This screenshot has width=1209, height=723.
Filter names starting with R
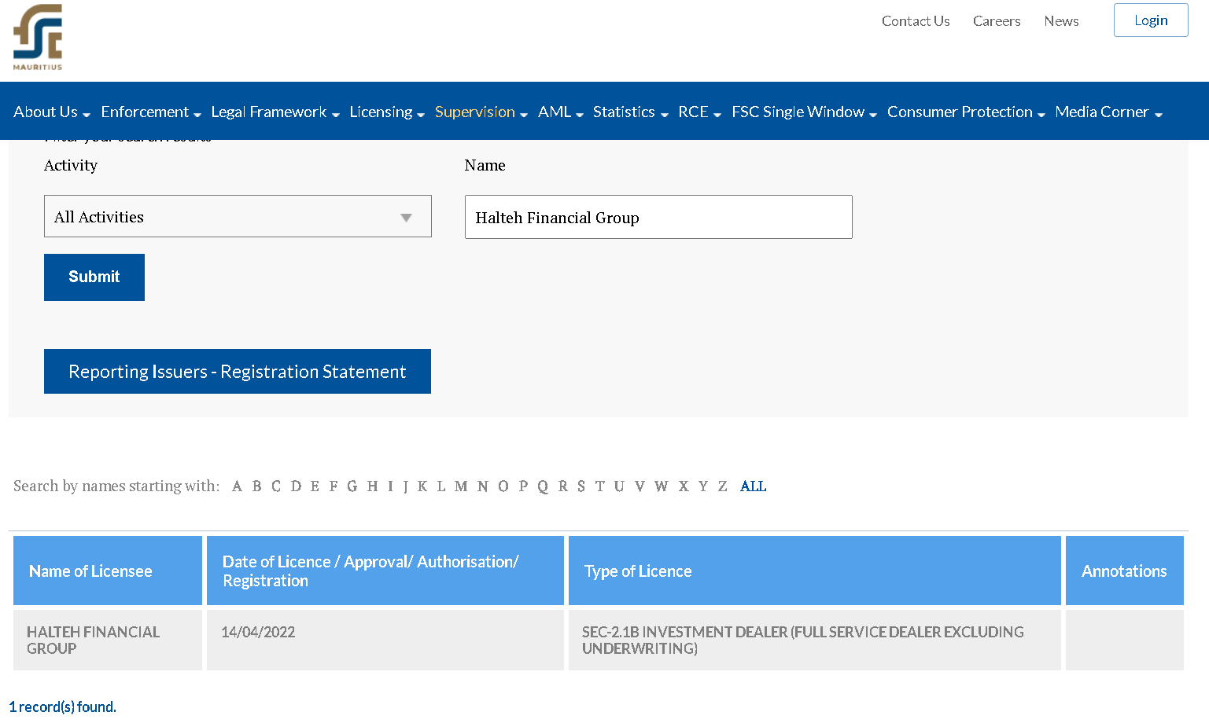[563, 486]
